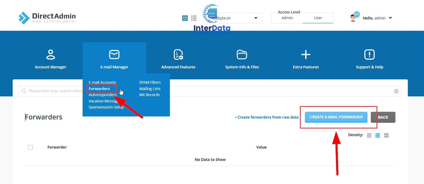Open MX Records from the submenu
Image resolution: width=424 pixels, height=184 pixels.
pyautogui.click(x=149, y=95)
